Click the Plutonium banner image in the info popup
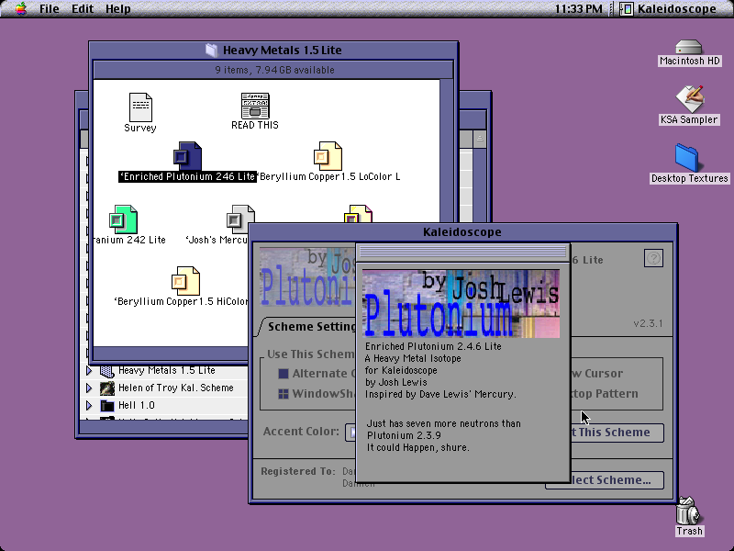The width and height of the screenshot is (734, 551). [x=462, y=304]
